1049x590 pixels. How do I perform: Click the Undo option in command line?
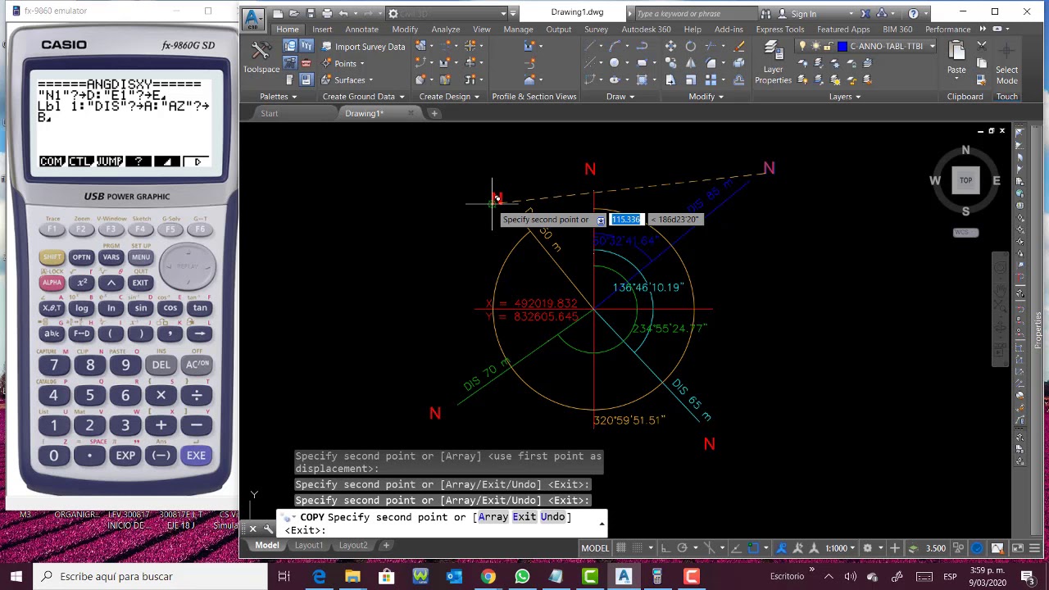point(552,517)
